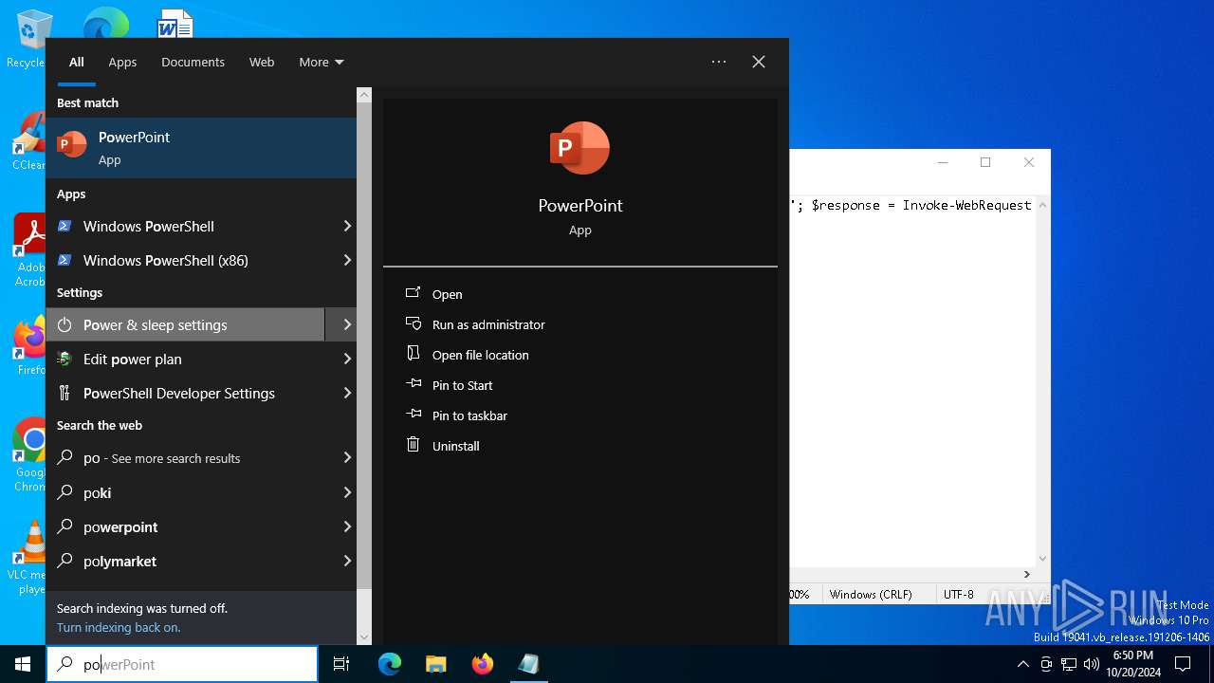Click the search magnifier beside 'poki'
This screenshot has width=1214, height=683.
[64, 492]
